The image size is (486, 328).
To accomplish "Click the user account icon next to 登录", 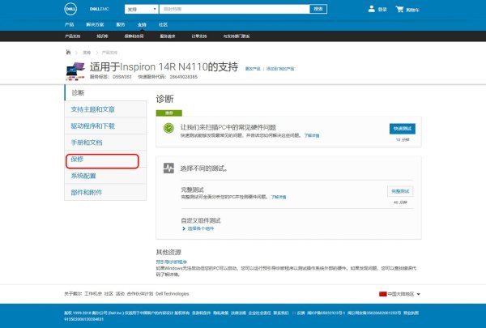I will 371,9.
